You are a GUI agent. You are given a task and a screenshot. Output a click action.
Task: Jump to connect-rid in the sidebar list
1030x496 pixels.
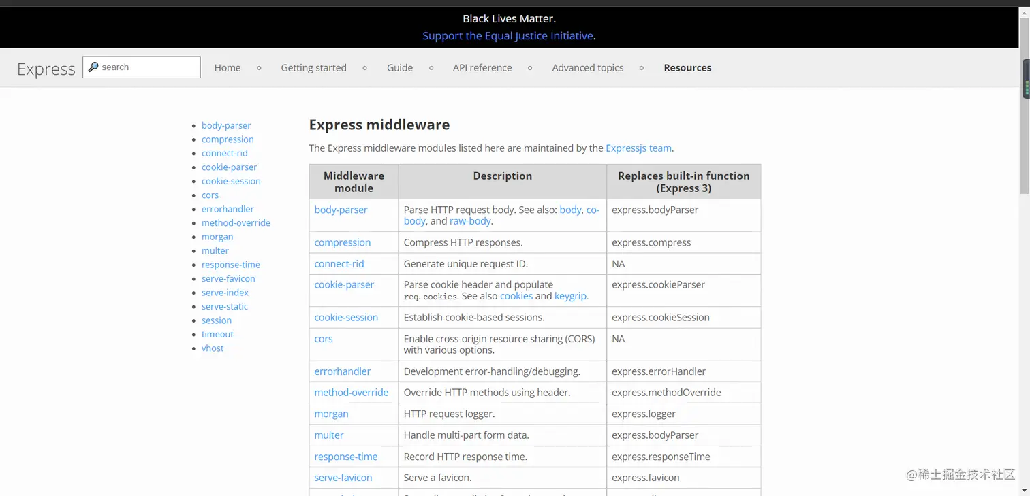tap(225, 153)
